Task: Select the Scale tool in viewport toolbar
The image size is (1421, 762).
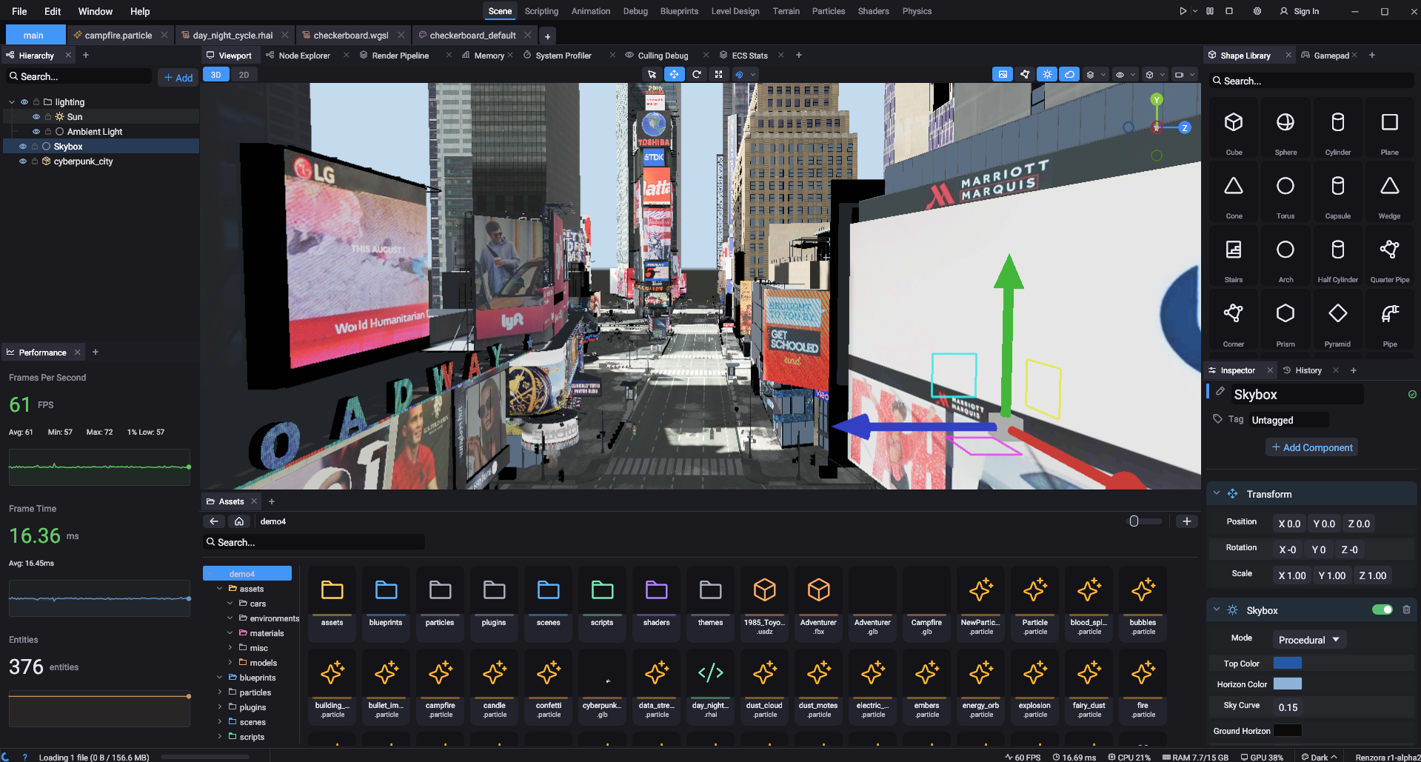Action: pos(718,74)
